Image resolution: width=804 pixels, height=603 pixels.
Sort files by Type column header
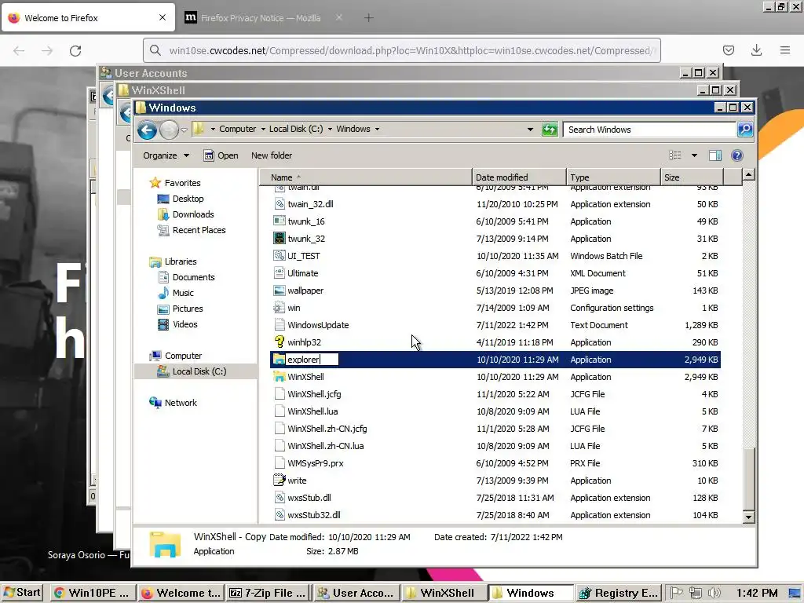613,177
